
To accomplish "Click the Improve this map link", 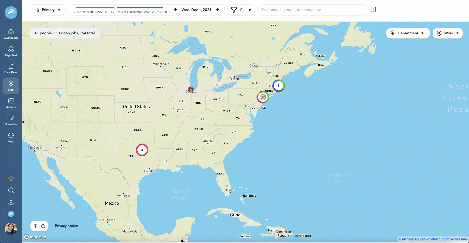I will pos(455,239).
